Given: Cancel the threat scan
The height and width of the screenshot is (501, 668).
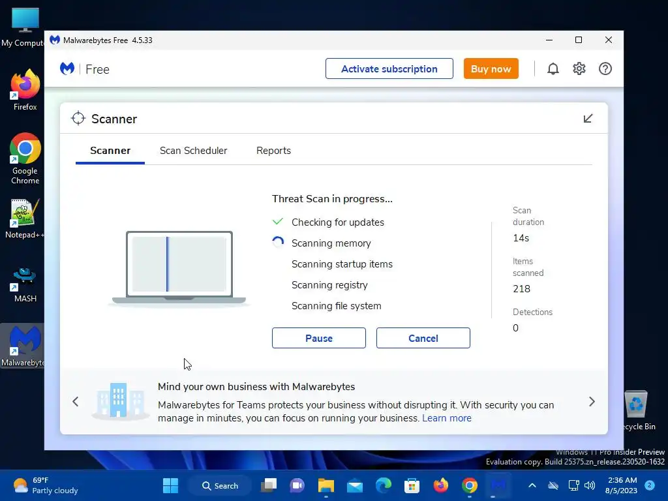Looking at the screenshot, I should point(423,338).
